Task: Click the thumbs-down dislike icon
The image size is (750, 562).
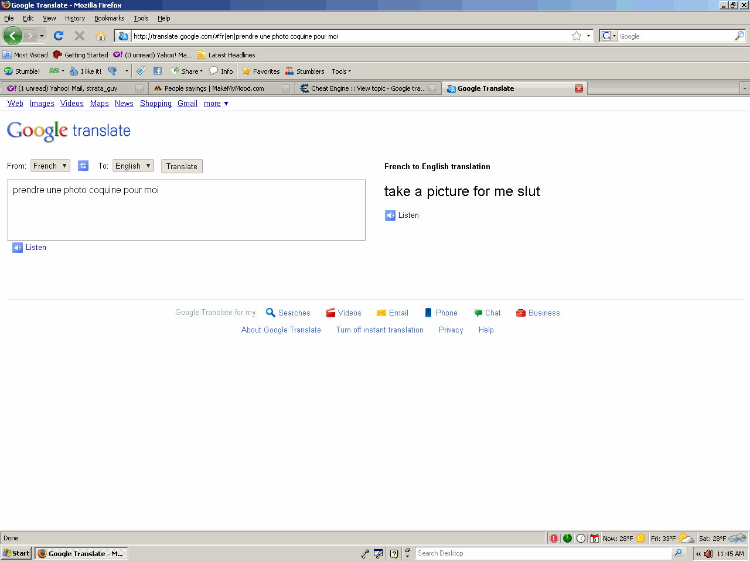Action: tap(111, 71)
